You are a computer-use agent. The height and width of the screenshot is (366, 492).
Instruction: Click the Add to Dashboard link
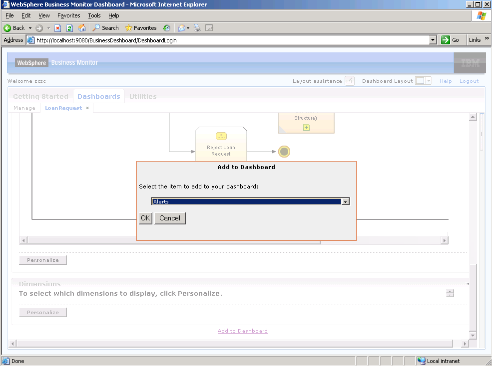243,331
